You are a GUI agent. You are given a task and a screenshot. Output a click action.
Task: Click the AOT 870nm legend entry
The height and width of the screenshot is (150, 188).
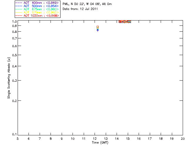[37, 12]
